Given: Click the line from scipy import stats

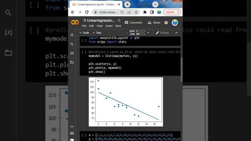Looking at the screenshot, I should [107, 42].
